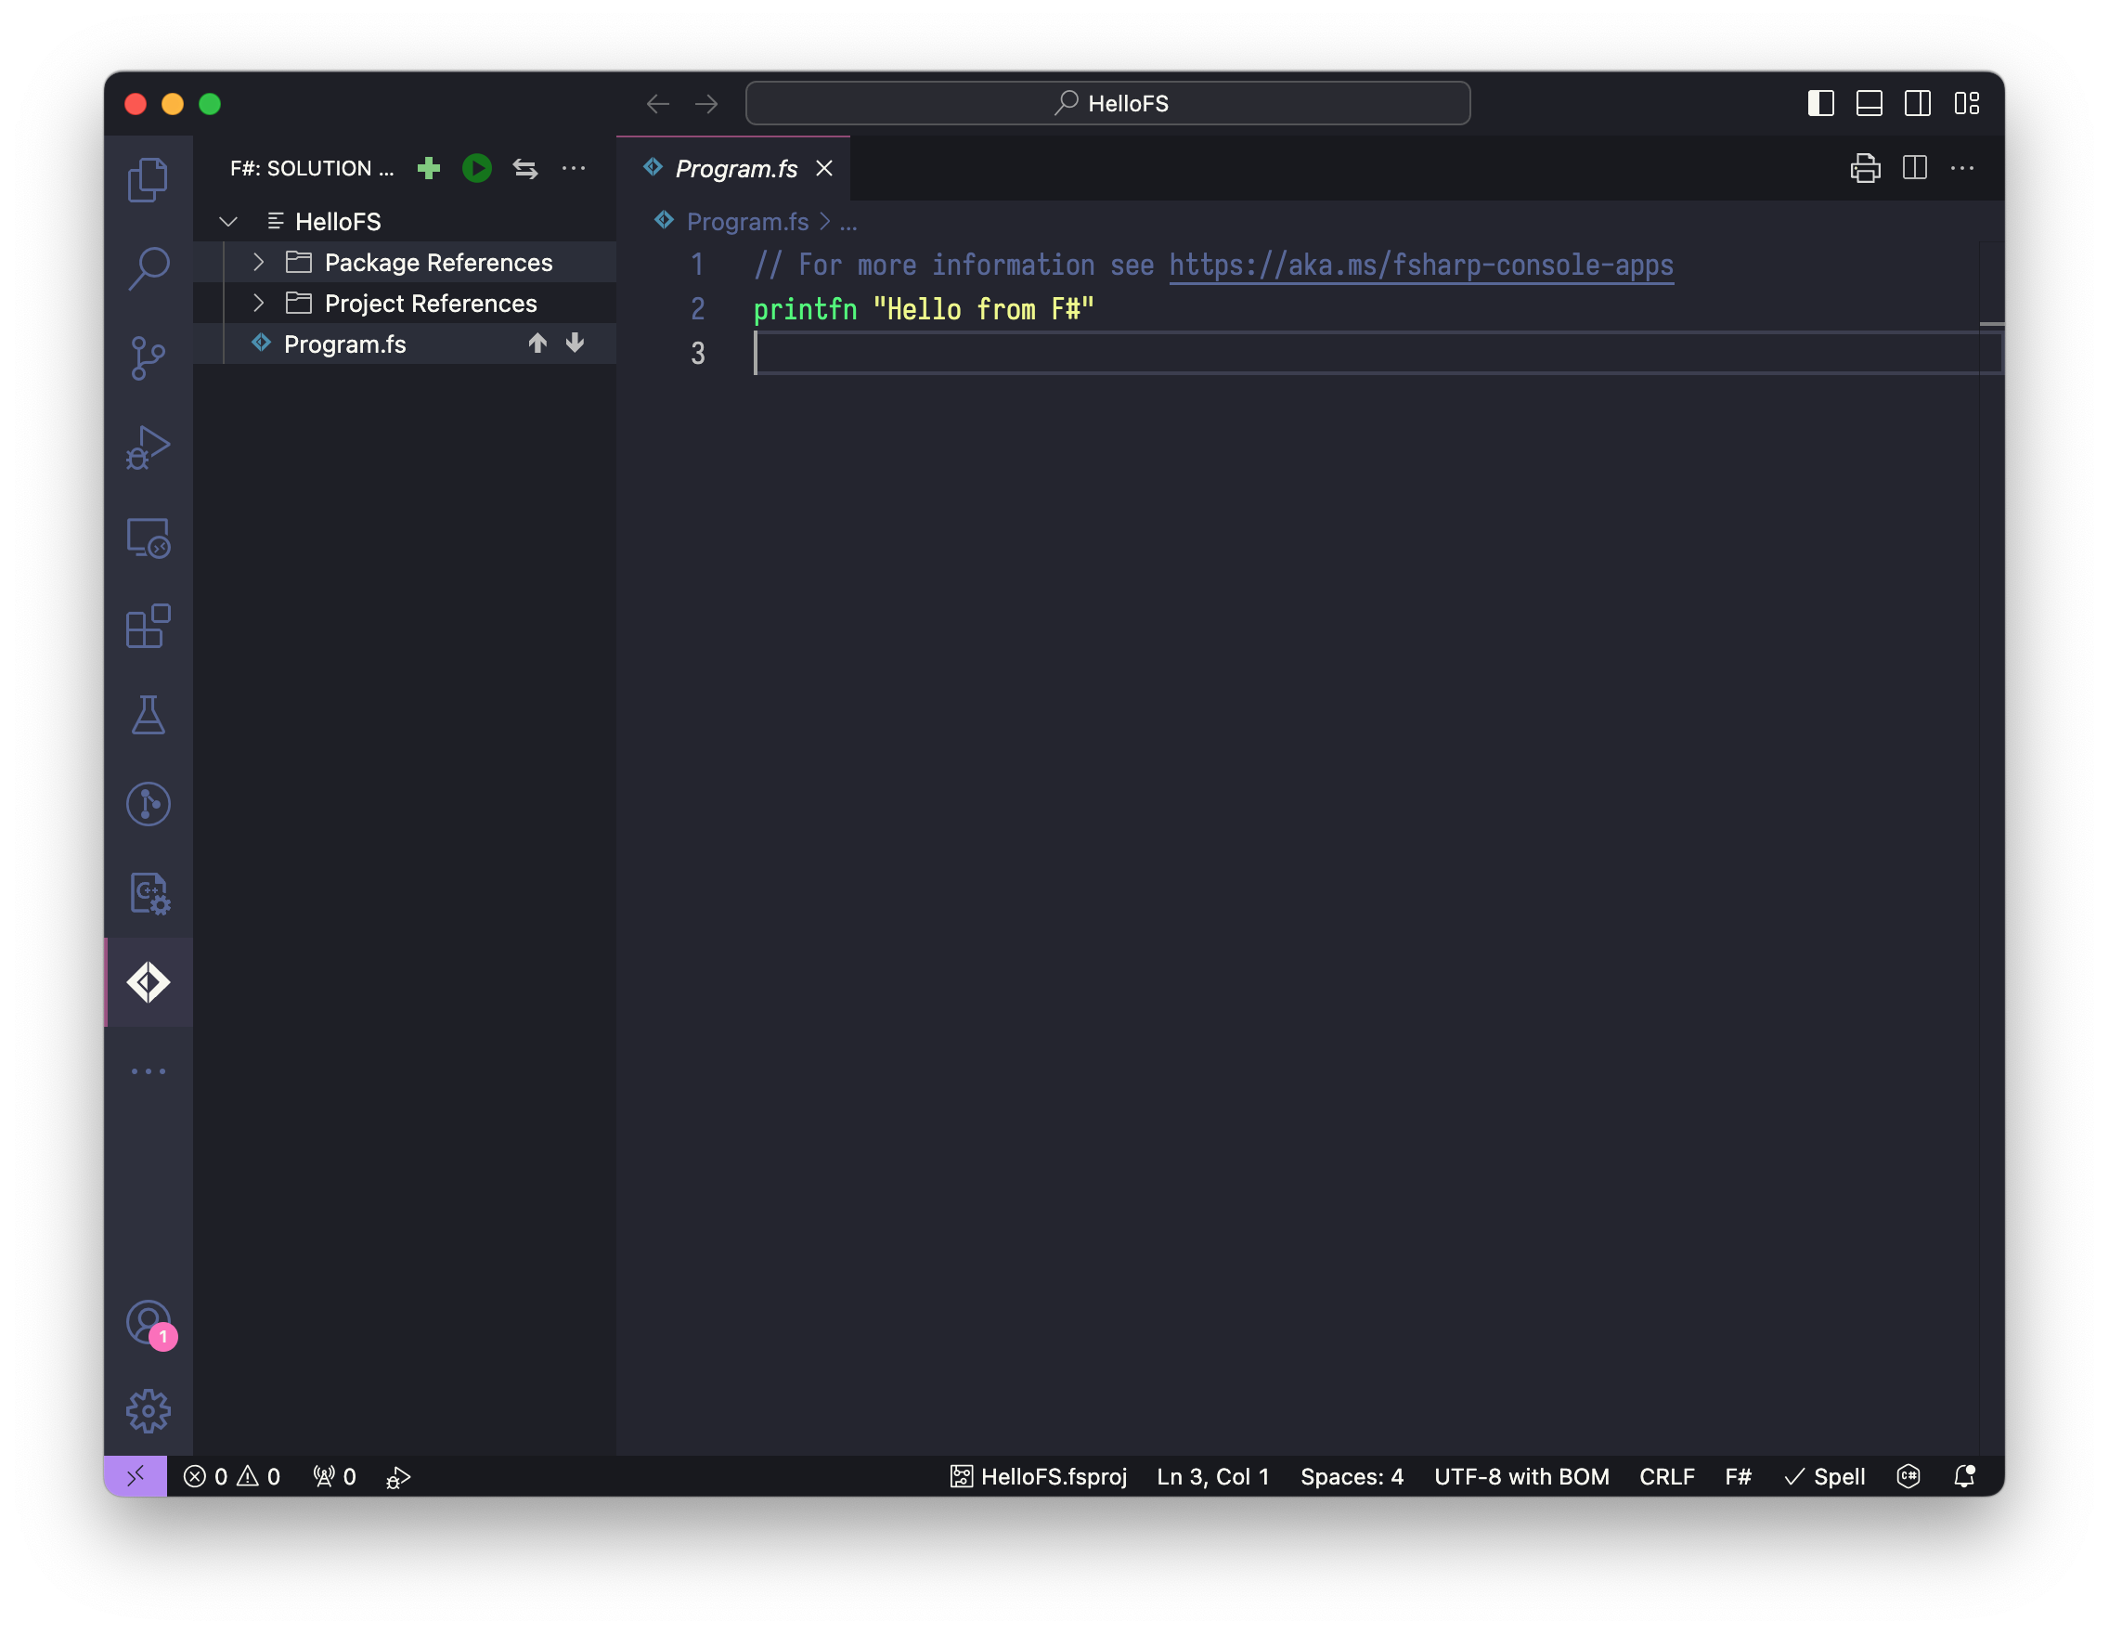Click the refresh arrows icon in Solution Explorer
Viewport: 2109px width, 1634px height.
coord(525,168)
